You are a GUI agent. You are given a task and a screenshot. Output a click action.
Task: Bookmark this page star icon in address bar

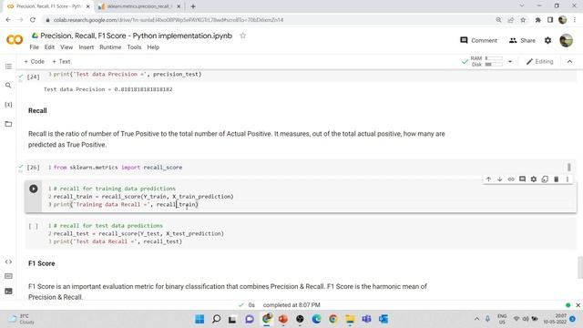tap(523, 20)
